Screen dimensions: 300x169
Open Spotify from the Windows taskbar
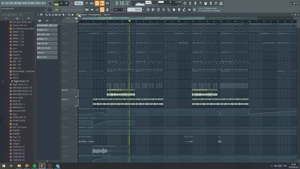tap(34, 166)
